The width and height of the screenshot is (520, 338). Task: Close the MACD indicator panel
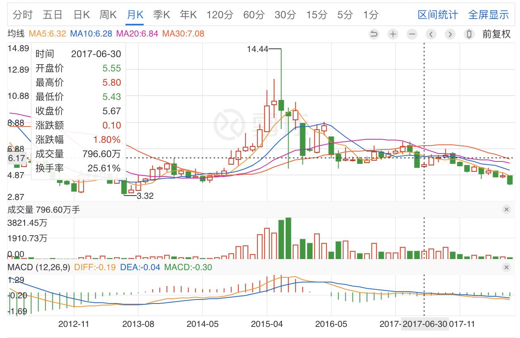click(506, 267)
